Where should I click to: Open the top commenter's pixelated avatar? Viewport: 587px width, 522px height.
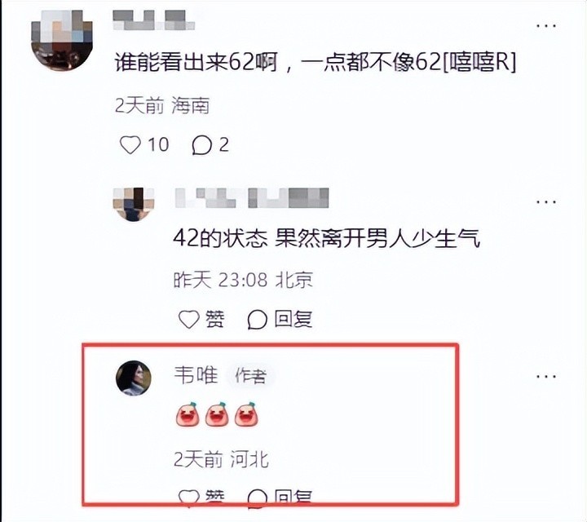coord(62,40)
